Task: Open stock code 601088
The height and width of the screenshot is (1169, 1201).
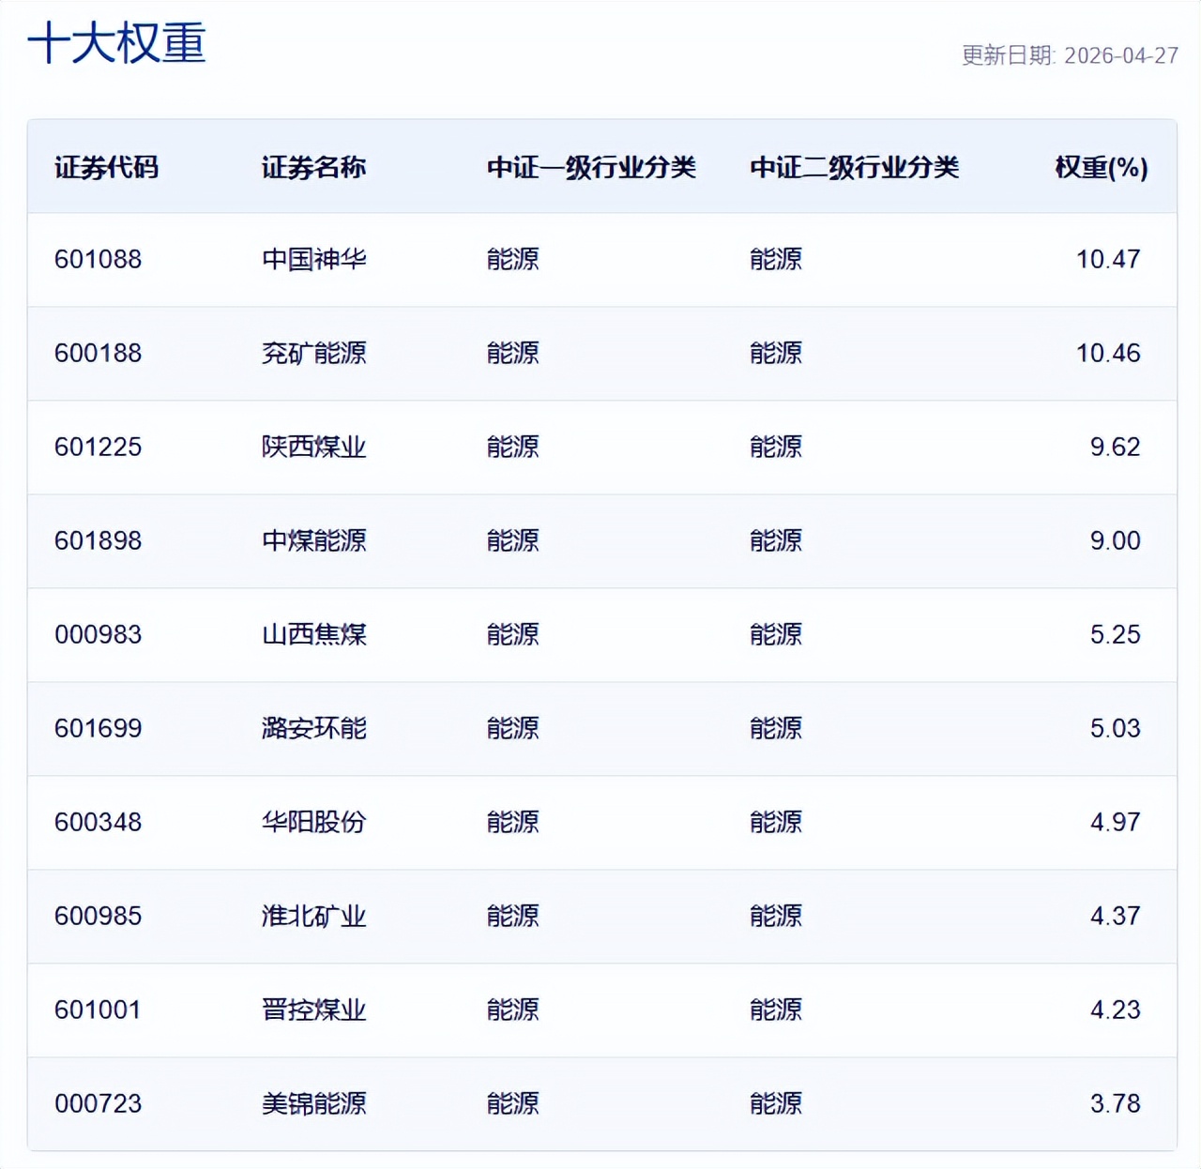Action: click(x=98, y=259)
